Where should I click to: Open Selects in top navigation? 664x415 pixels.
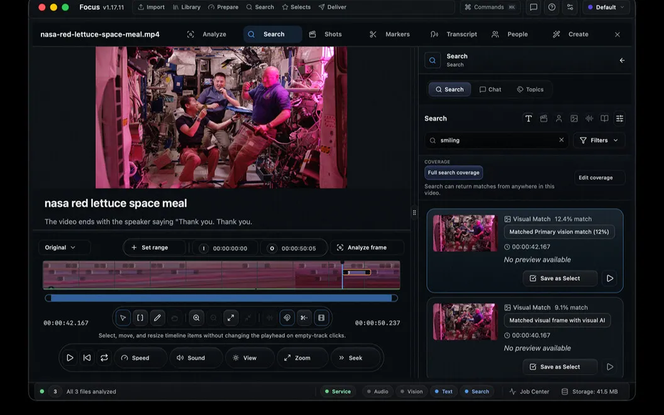296,7
